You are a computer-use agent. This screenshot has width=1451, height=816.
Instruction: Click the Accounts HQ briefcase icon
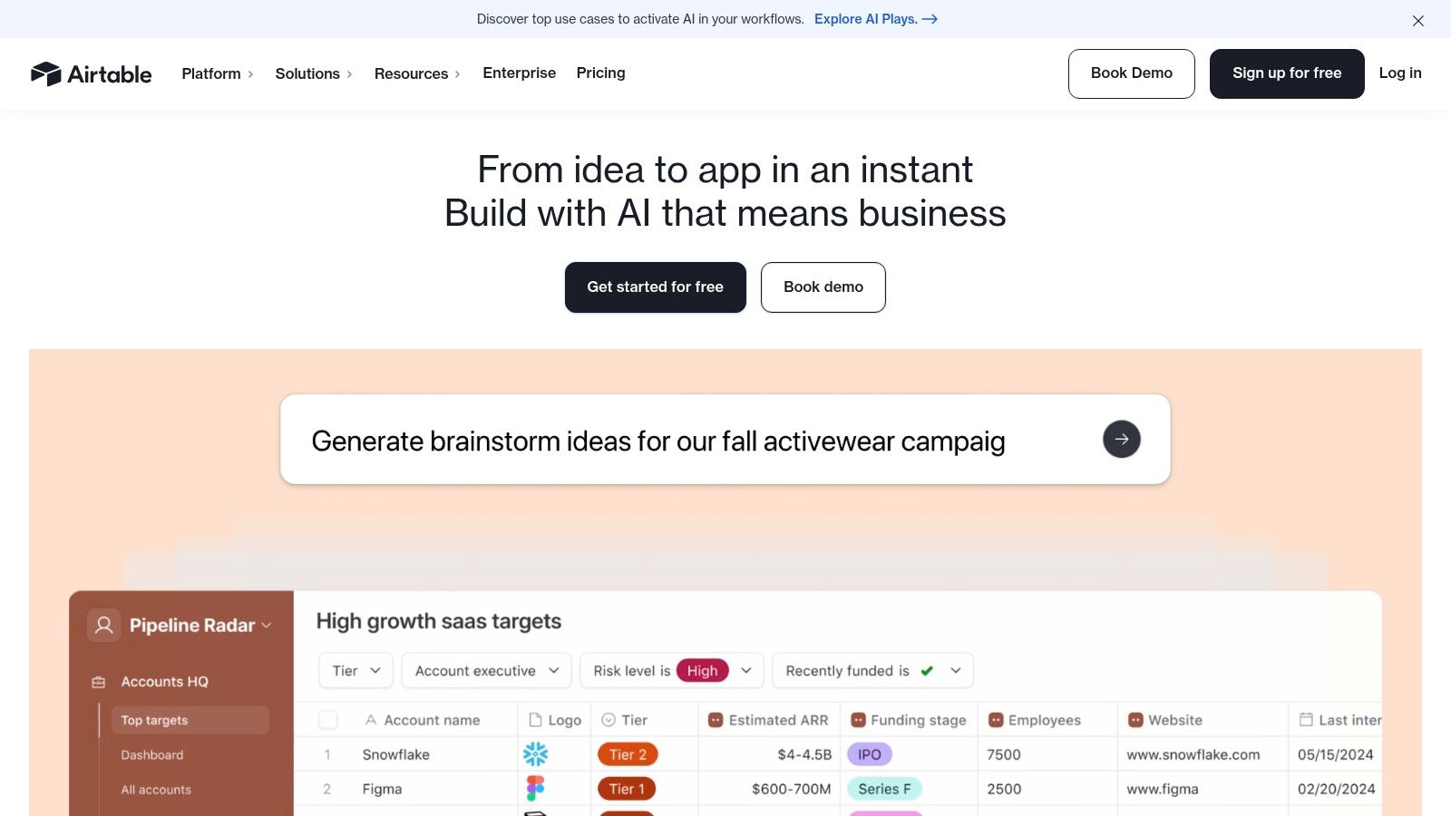[x=99, y=682]
